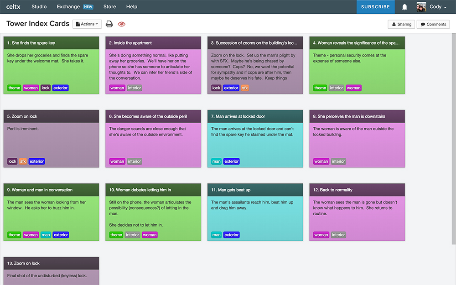Select the "13. Zoom on lock" card header
456x285 pixels.
coord(51,263)
